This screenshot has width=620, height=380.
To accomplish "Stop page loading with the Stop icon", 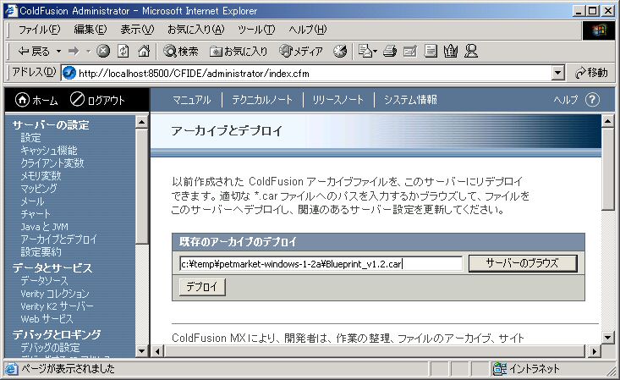I will coord(103,51).
